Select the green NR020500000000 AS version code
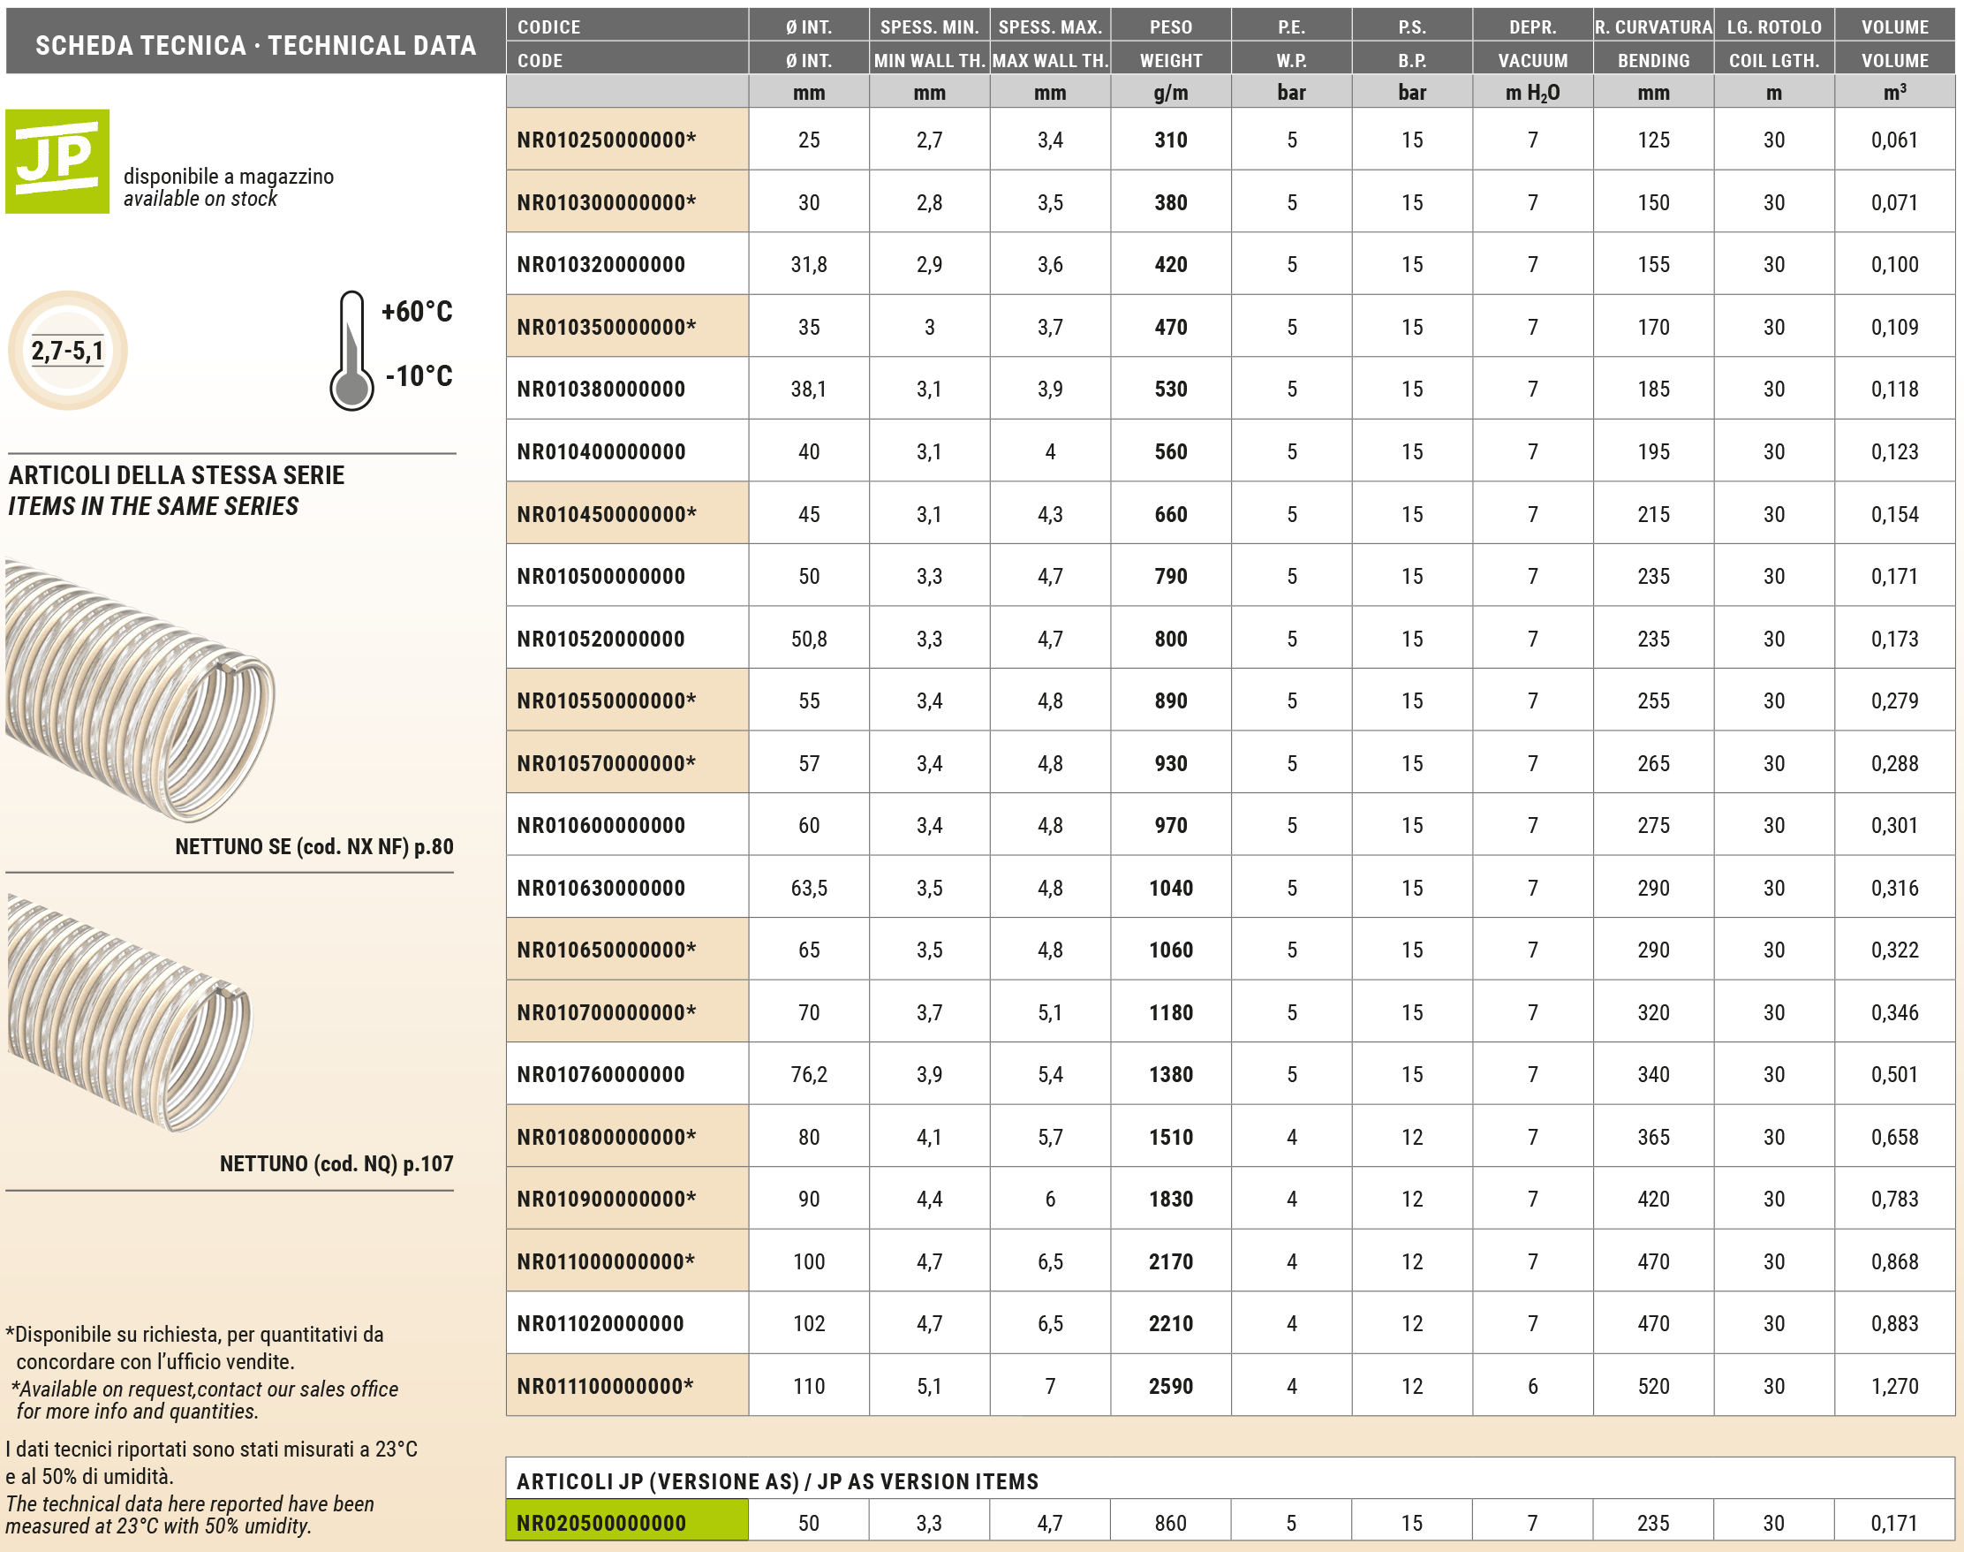The height and width of the screenshot is (1552, 1964). pos(601,1523)
